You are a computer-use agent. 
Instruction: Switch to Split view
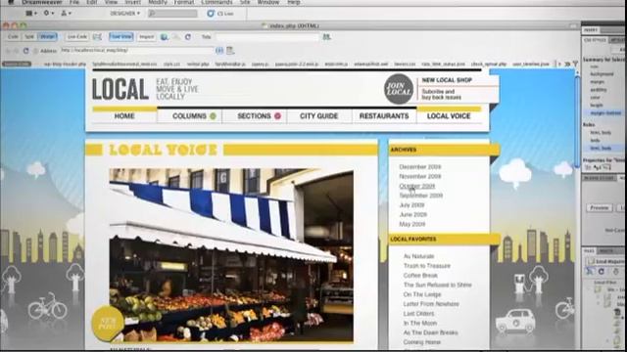pyautogui.click(x=29, y=37)
